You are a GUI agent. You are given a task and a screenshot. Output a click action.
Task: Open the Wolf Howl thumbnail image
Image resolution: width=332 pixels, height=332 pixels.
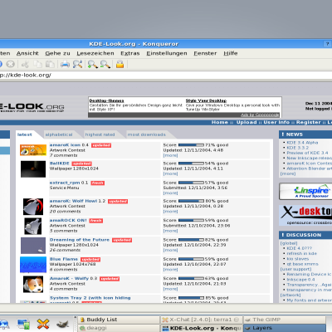point(33,207)
